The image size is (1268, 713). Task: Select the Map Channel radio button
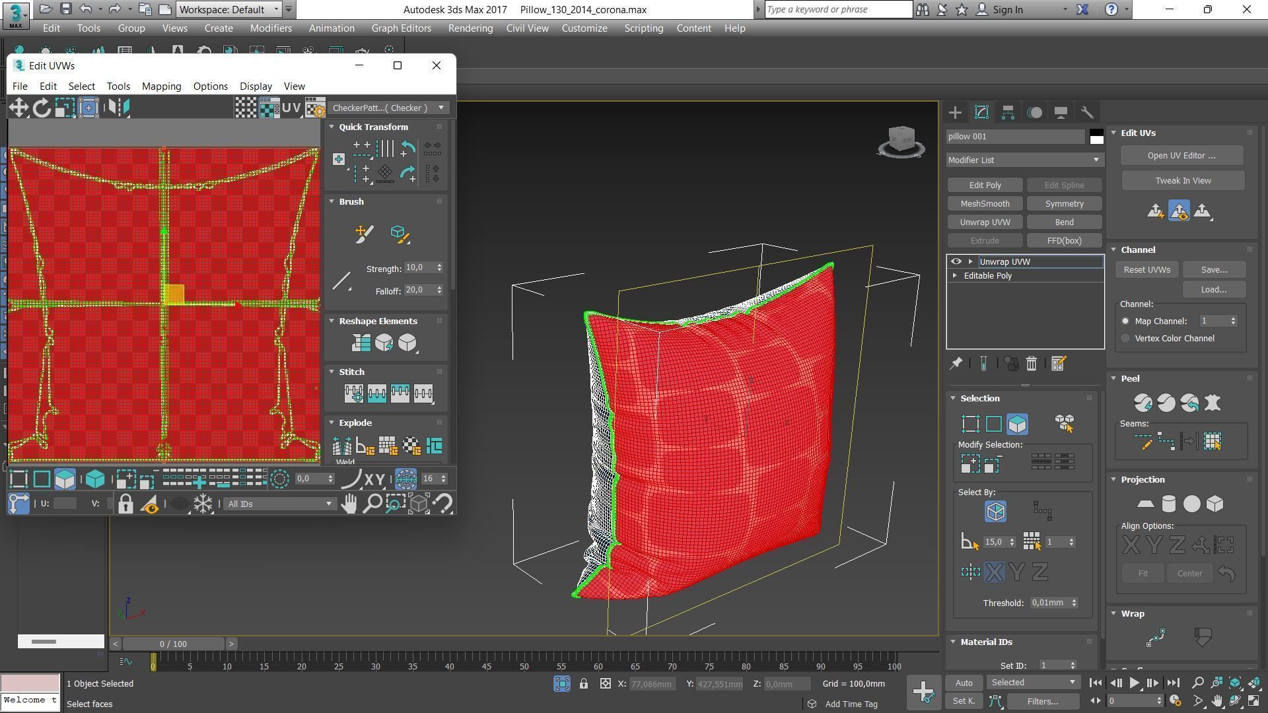(x=1125, y=321)
